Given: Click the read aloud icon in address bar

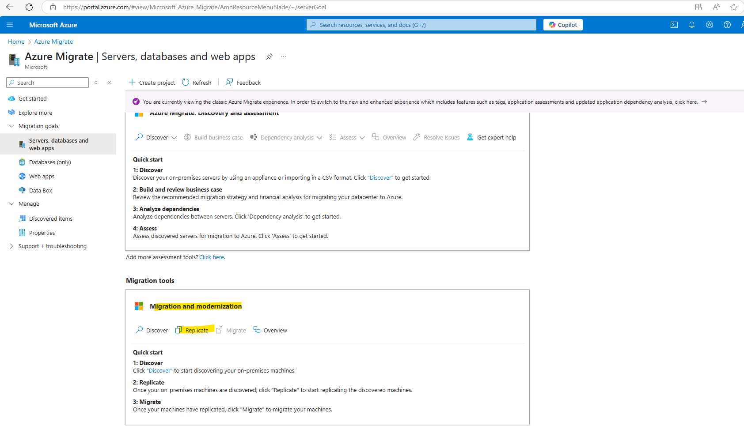Looking at the screenshot, I should (716, 7).
